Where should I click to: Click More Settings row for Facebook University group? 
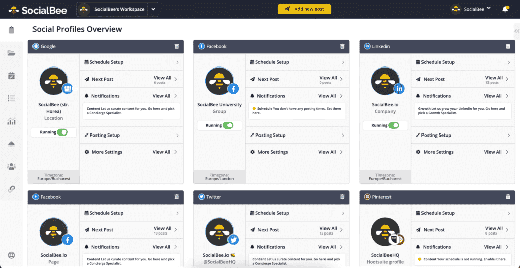pos(298,152)
